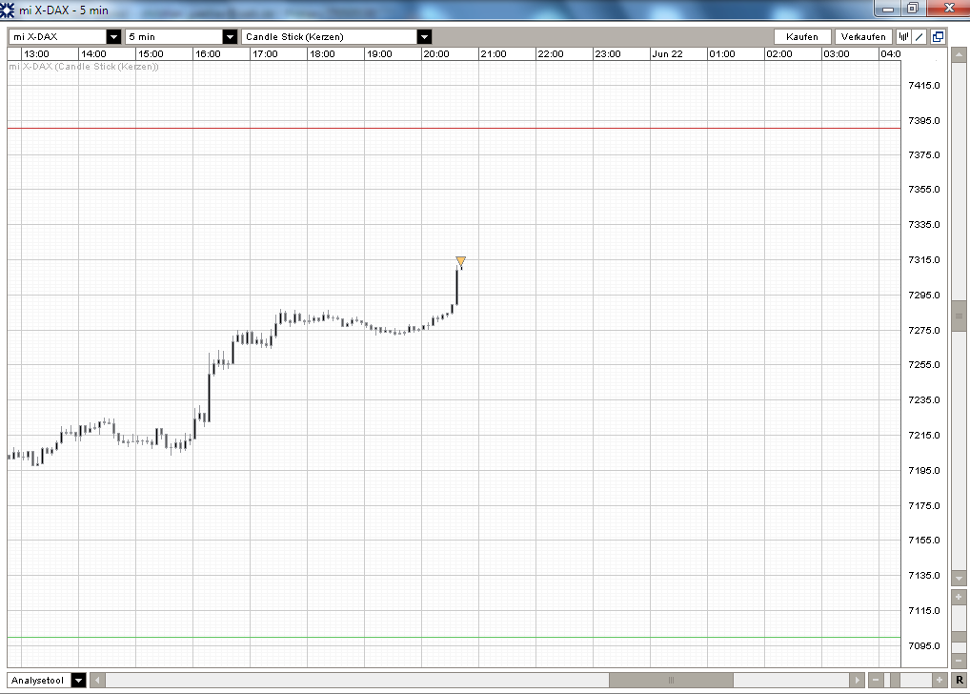970x694 pixels.
Task: Click the red horizontal price line
Action: [x=455, y=128]
